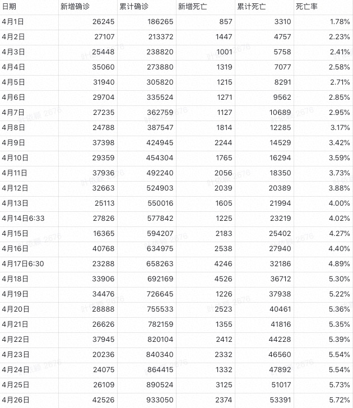This screenshot has height=408, width=353.
Task: Click the 日期 column header
Action: (x=9, y=7)
